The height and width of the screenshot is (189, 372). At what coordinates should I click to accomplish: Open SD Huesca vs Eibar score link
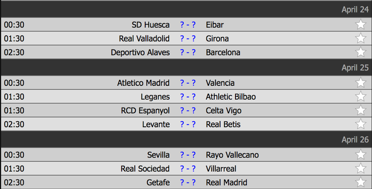coord(188,24)
